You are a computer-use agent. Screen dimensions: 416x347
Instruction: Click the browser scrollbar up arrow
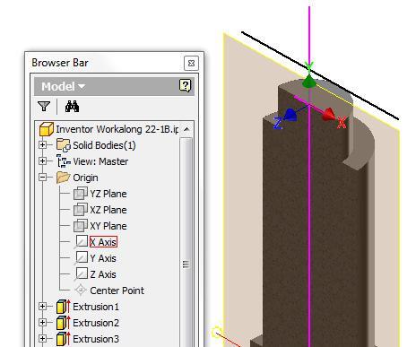tap(186, 129)
